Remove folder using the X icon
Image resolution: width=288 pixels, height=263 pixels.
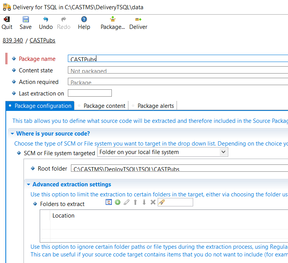pos(153,202)
